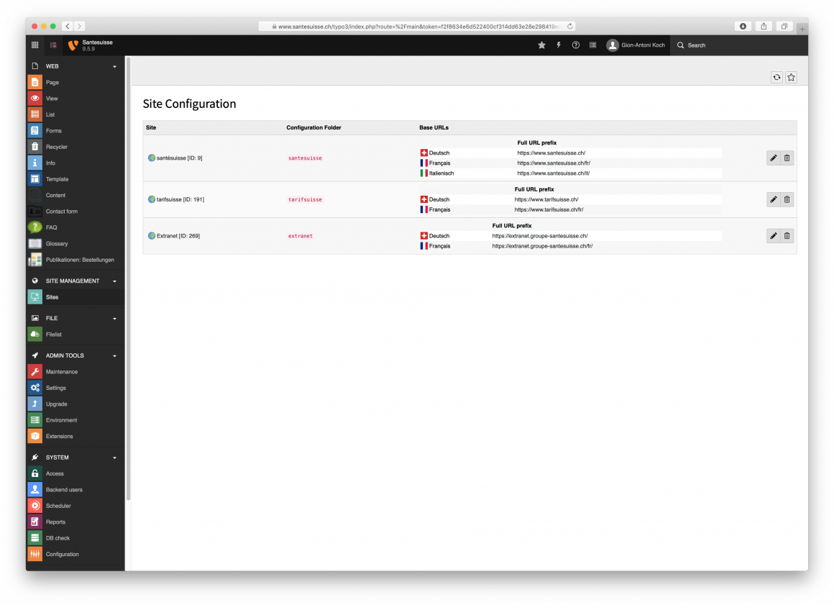Delete the santésuisse site configuration
The image size is (834, 605).
787,158
